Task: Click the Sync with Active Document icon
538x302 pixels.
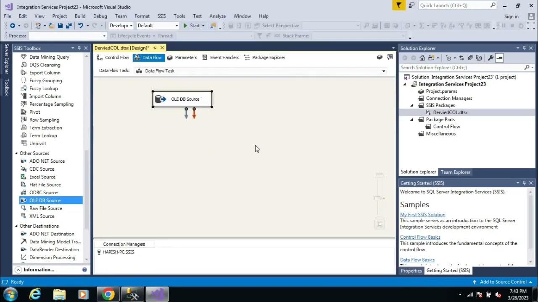Action: (462, 58)
